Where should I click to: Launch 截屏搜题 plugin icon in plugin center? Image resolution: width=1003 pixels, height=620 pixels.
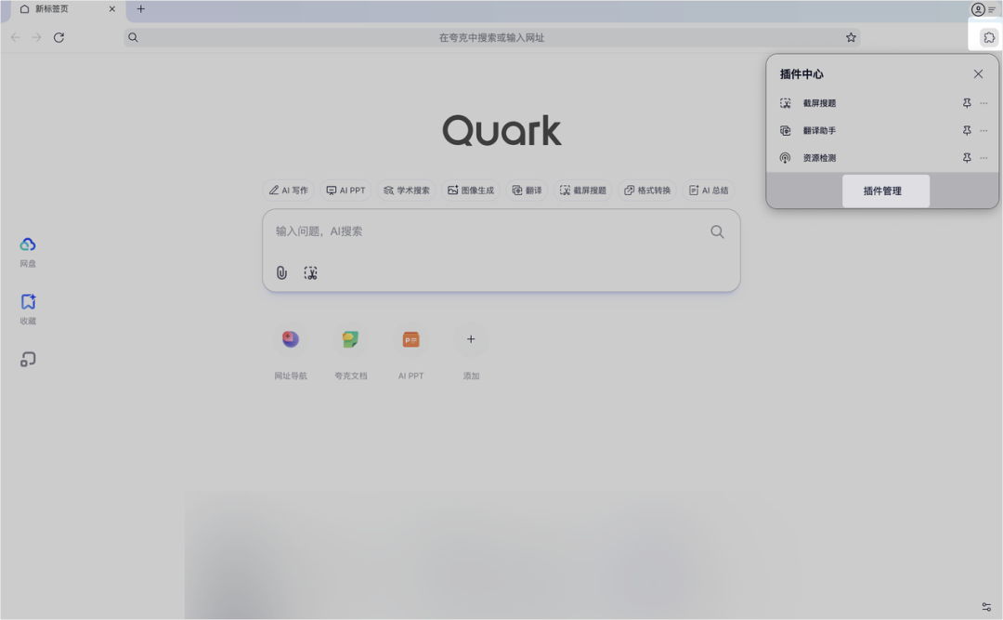pos(785,103)
